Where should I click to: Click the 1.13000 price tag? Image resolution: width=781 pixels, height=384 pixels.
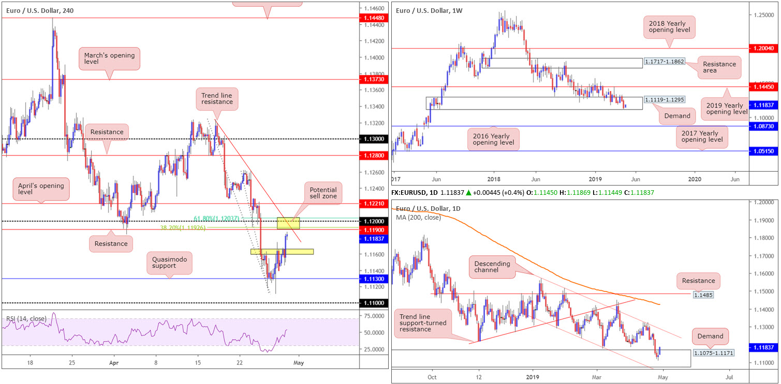(x=373, y=139)
